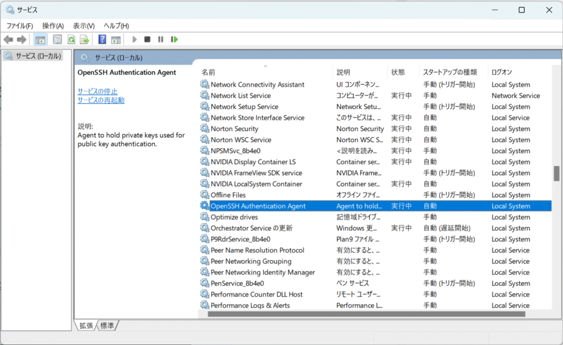Sort by the スタートアップの種類 column header

tap(454, 72)
